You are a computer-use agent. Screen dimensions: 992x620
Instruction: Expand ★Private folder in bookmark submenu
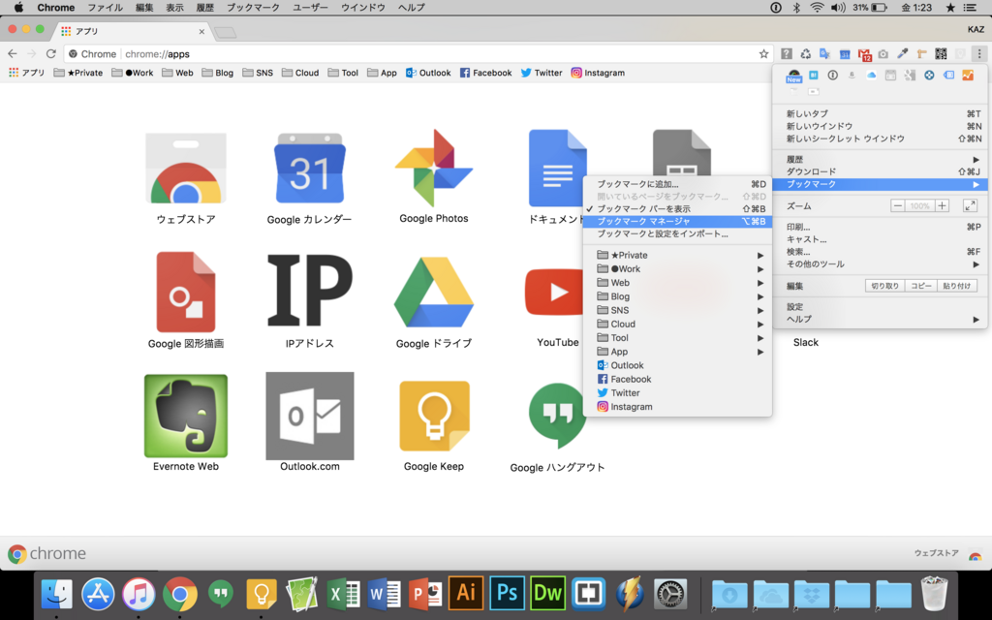point(676,255)
